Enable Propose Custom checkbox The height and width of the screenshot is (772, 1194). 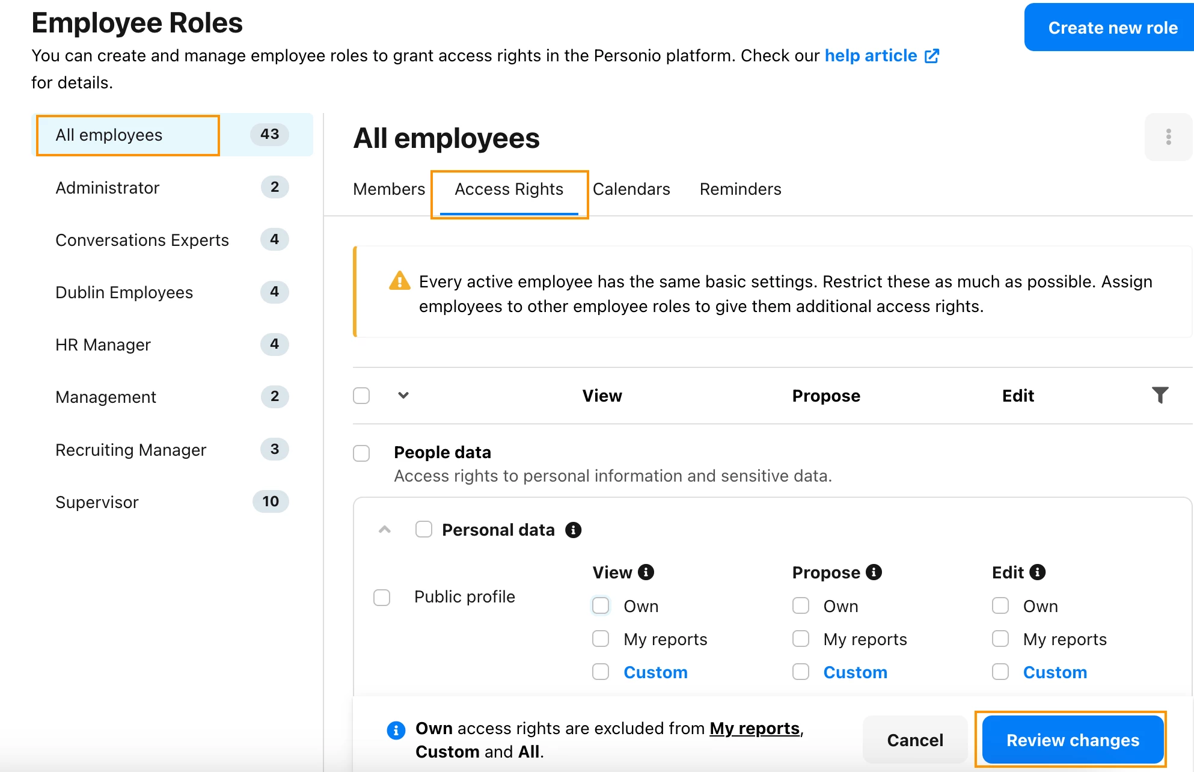[x=801, y=671]
